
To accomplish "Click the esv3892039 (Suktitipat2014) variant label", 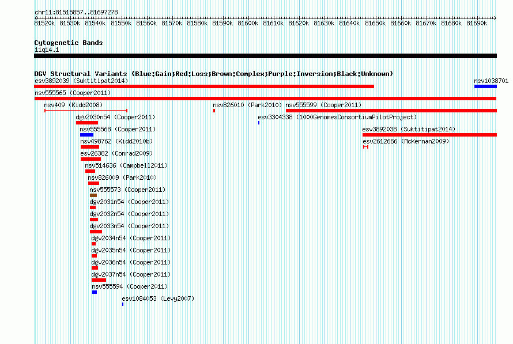I will [x=81, y=81].
